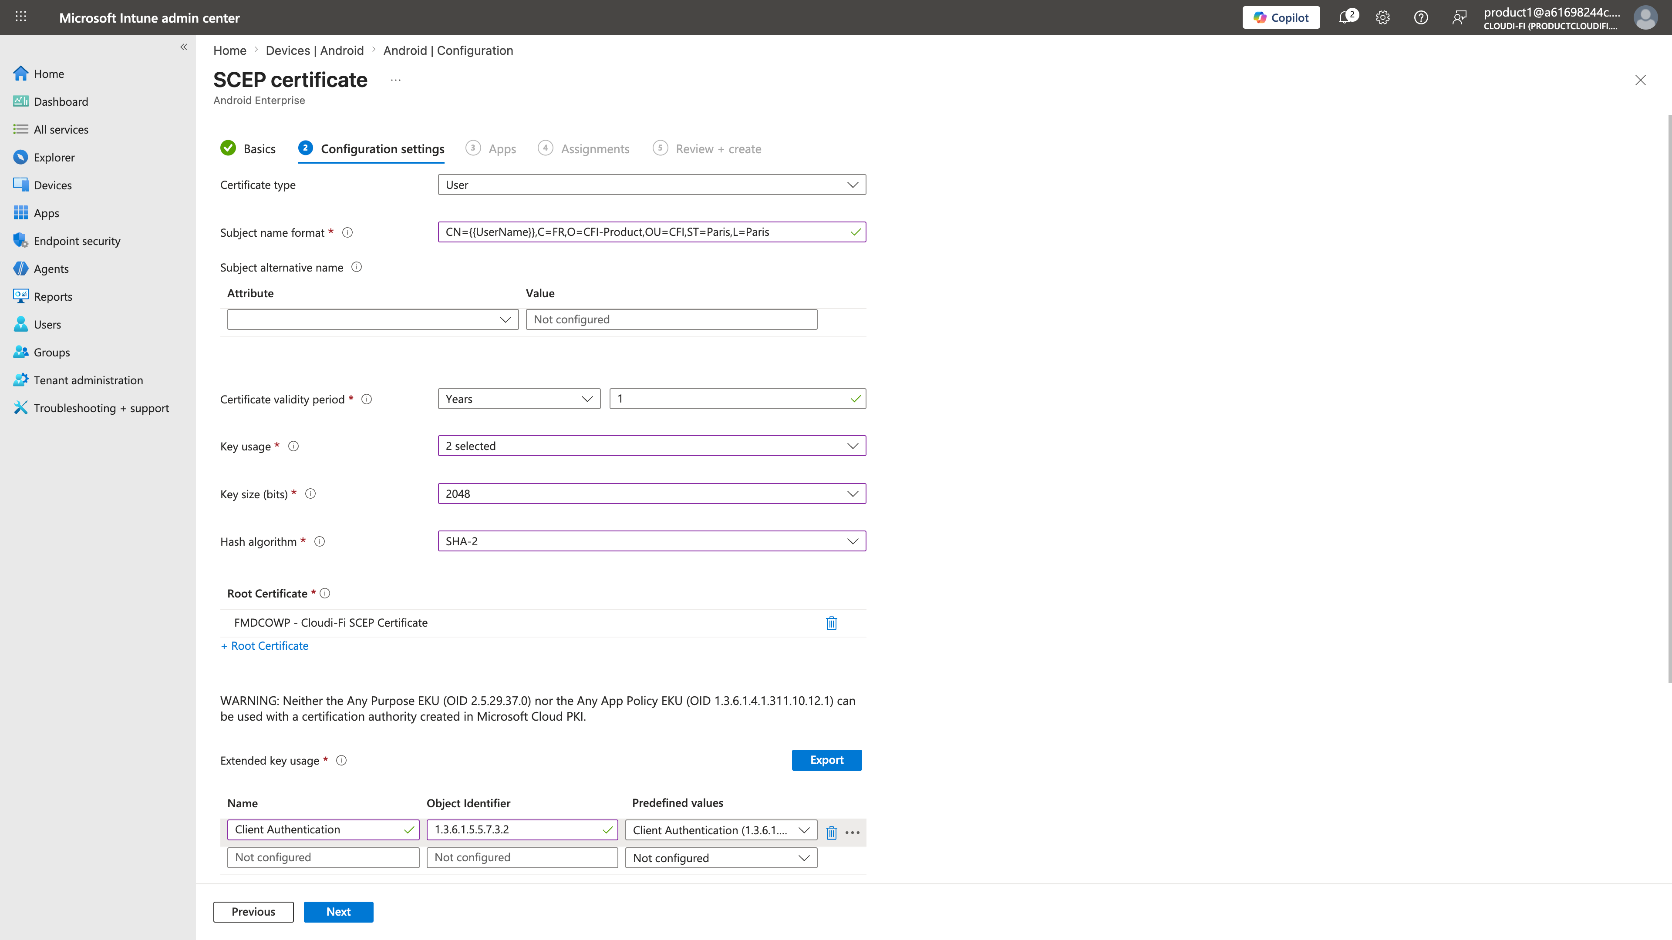Open the SAN Attribute dropdown
1672x940 pixels.
coord(373,319)
